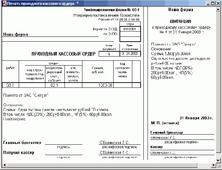Select the document number cell containing 4
Screen dimensions: 222x170
click(x=109, y=54)
